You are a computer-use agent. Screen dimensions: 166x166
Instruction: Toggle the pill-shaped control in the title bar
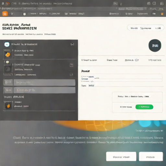pos(115,4)
